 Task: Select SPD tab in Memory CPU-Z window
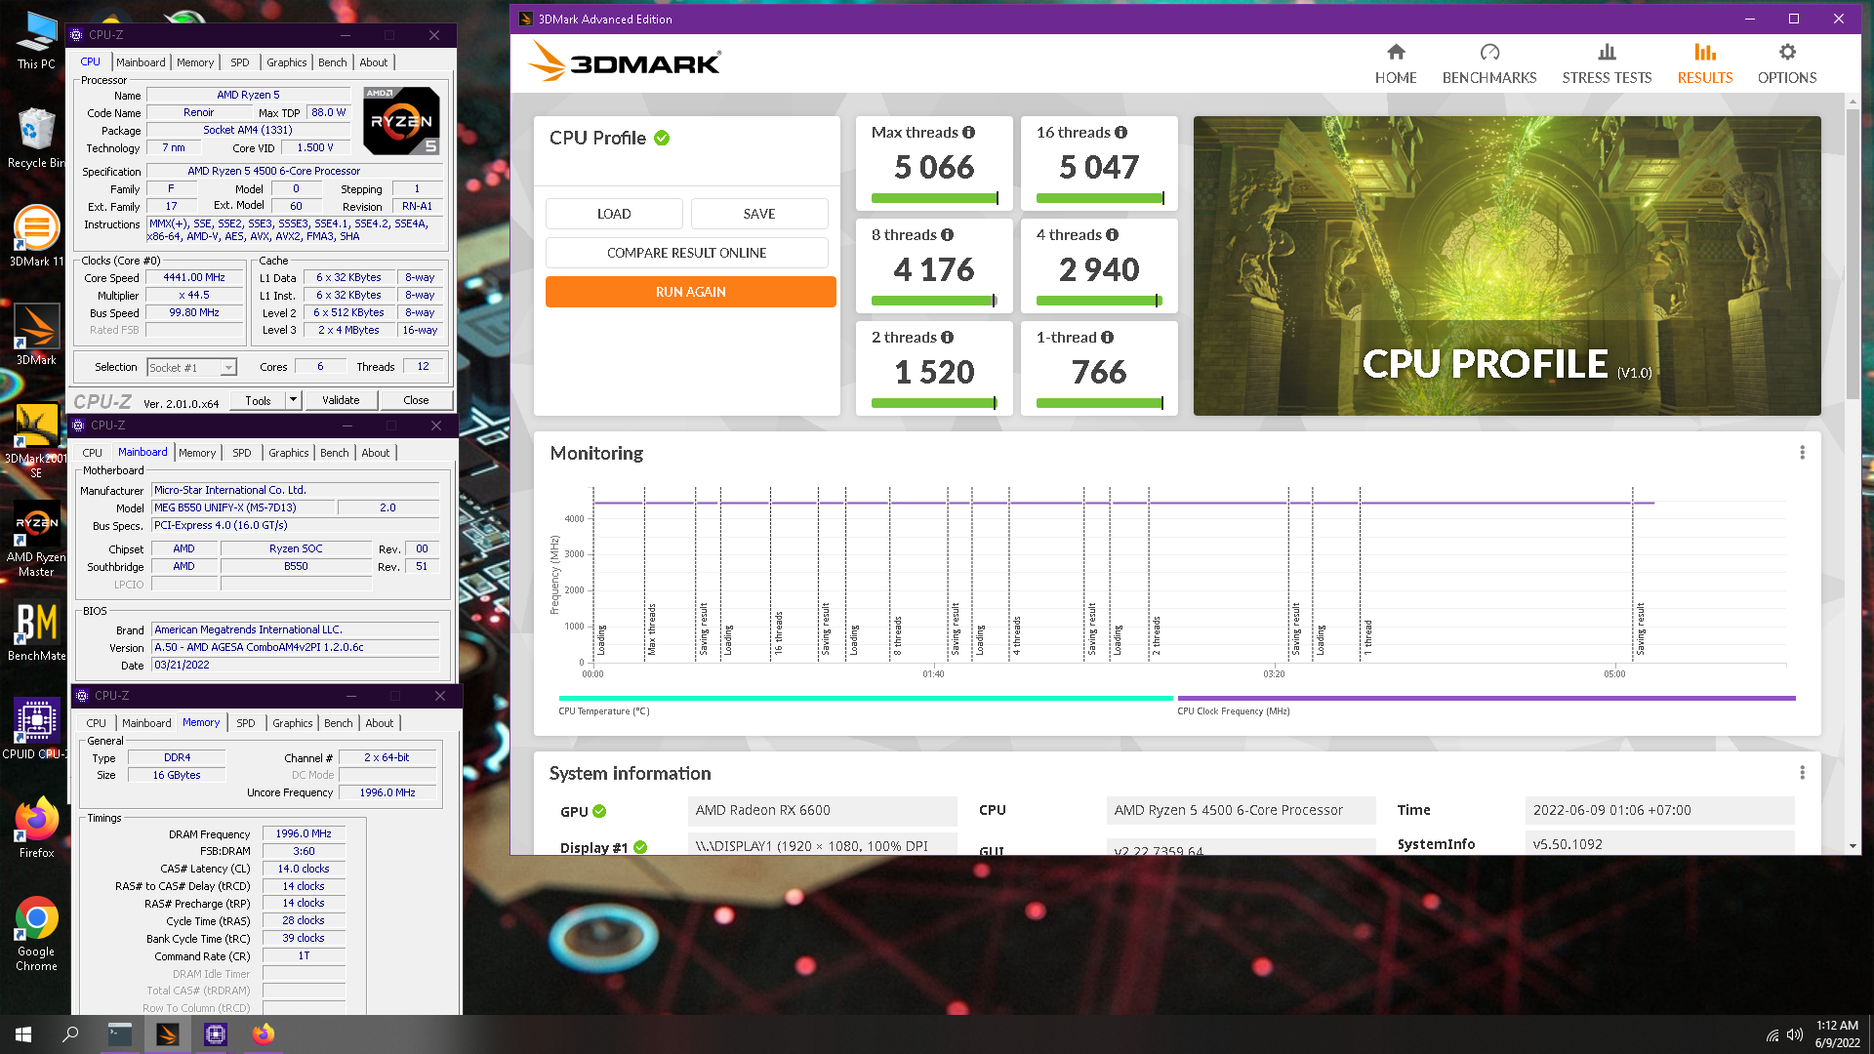(246, 723)
